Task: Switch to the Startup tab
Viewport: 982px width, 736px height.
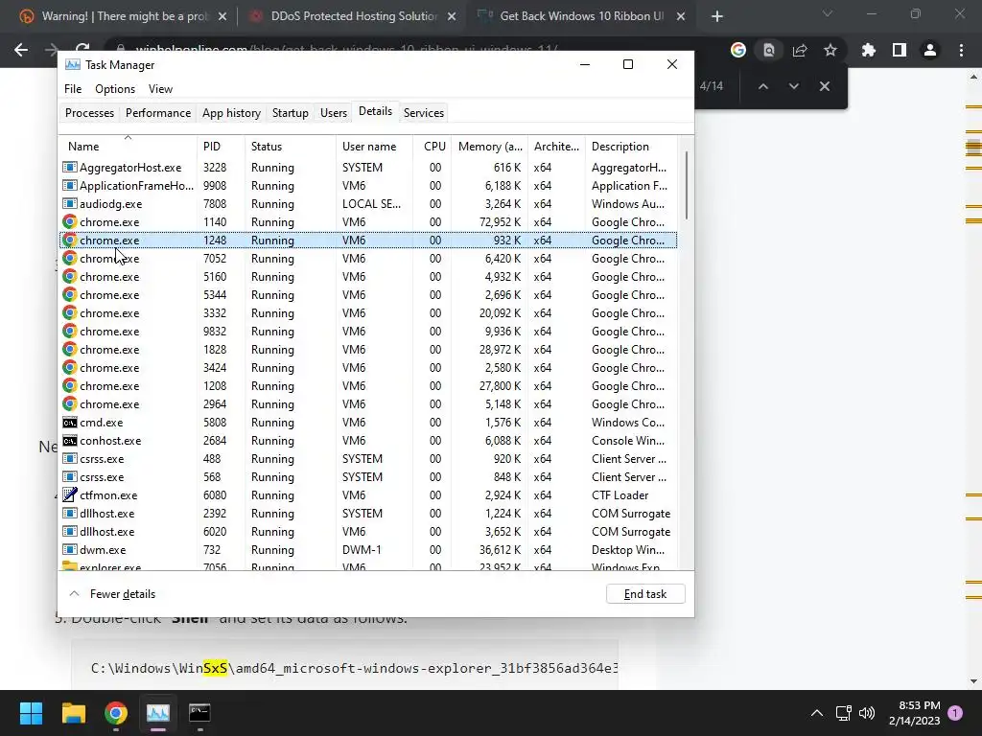Action: click(x=290, y=113)
